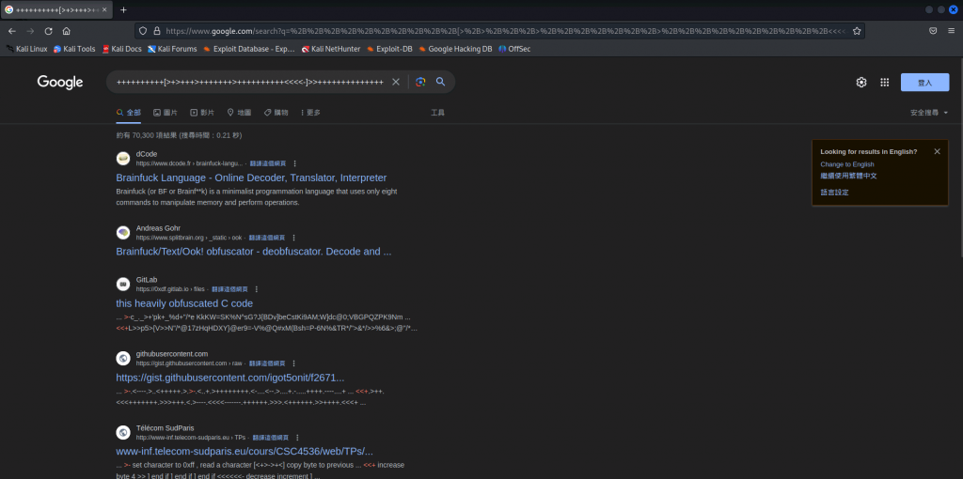Open Brainfuck/Text/Ook! obfuscator result
Viewport: 963px width, 479px height.
254,252
